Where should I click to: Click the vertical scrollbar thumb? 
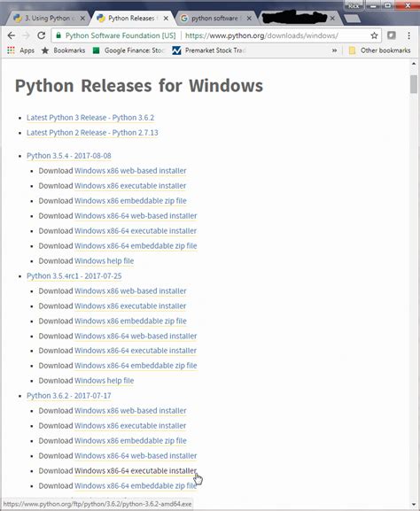tap(414, 84)
